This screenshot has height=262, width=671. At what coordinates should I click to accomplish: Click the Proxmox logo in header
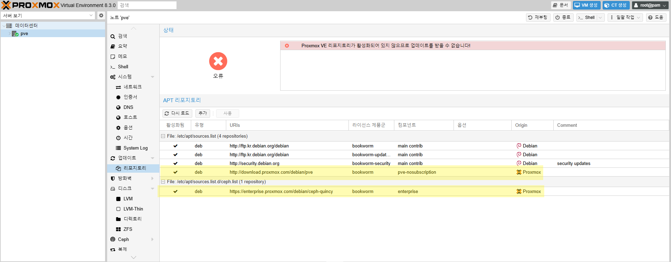click(x=30, y=5)
